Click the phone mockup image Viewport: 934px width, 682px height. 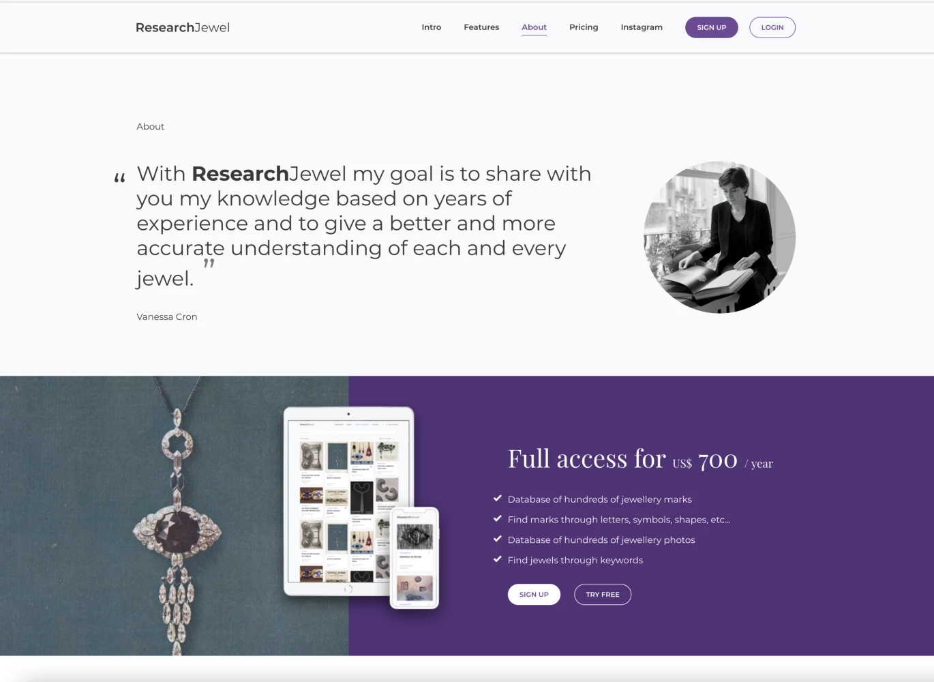(x=415, y=558)
